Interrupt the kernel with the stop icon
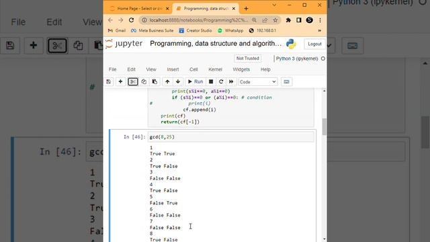430x242 pixels. point(211,82)
